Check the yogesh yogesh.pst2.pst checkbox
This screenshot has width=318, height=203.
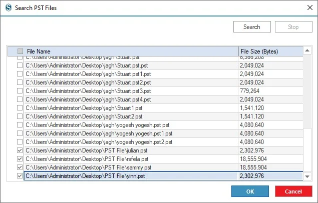click(20, 142)
